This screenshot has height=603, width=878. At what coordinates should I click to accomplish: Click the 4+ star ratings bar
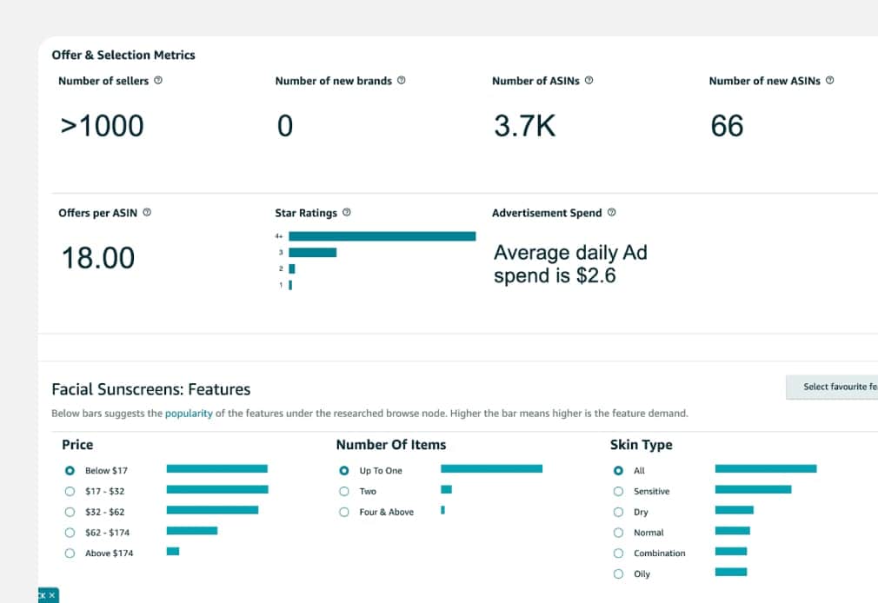[382, 235]
